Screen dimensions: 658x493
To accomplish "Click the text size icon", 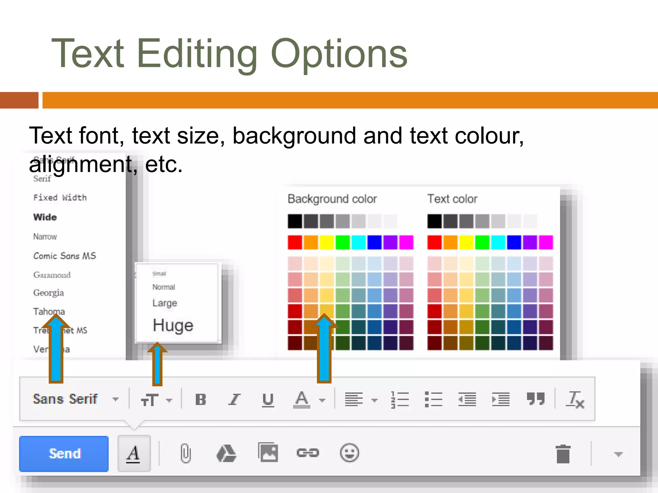I will (x=150, y=400).
